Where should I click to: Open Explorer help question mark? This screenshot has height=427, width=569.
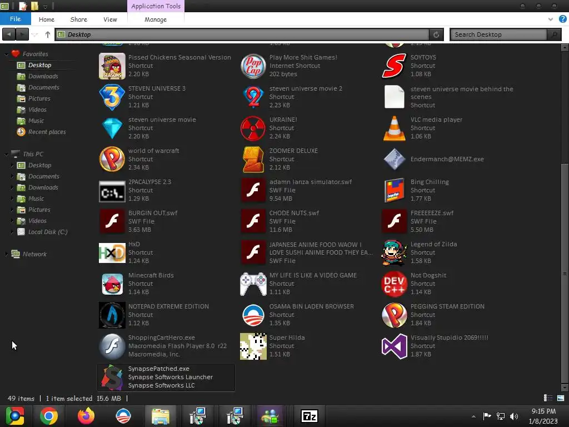click(x=562, y=19)
